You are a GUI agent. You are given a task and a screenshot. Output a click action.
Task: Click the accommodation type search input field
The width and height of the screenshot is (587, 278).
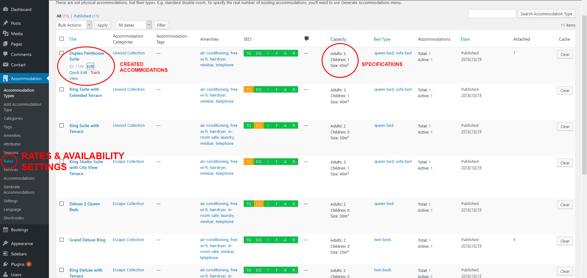492,14
